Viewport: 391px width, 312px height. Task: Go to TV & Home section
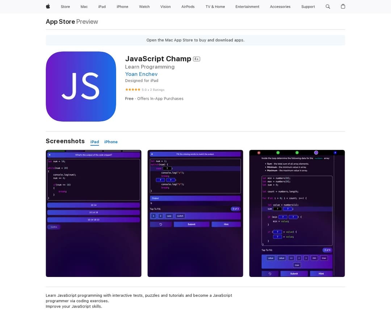pos(215,7)
